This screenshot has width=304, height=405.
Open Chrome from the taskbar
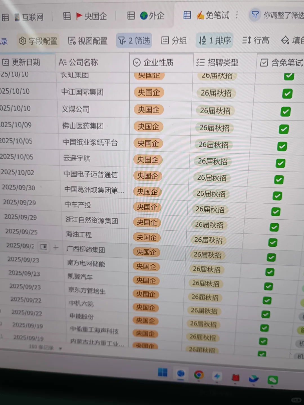tap(199, 375)
